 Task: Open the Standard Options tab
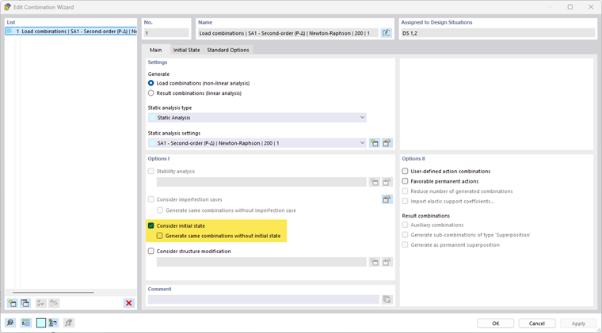228,50
